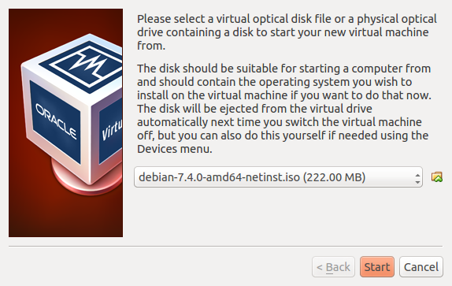This screenshot has width=452, height=286.
Task: Click the 'Devices menu.' text
Action: (x=174, y=149)
